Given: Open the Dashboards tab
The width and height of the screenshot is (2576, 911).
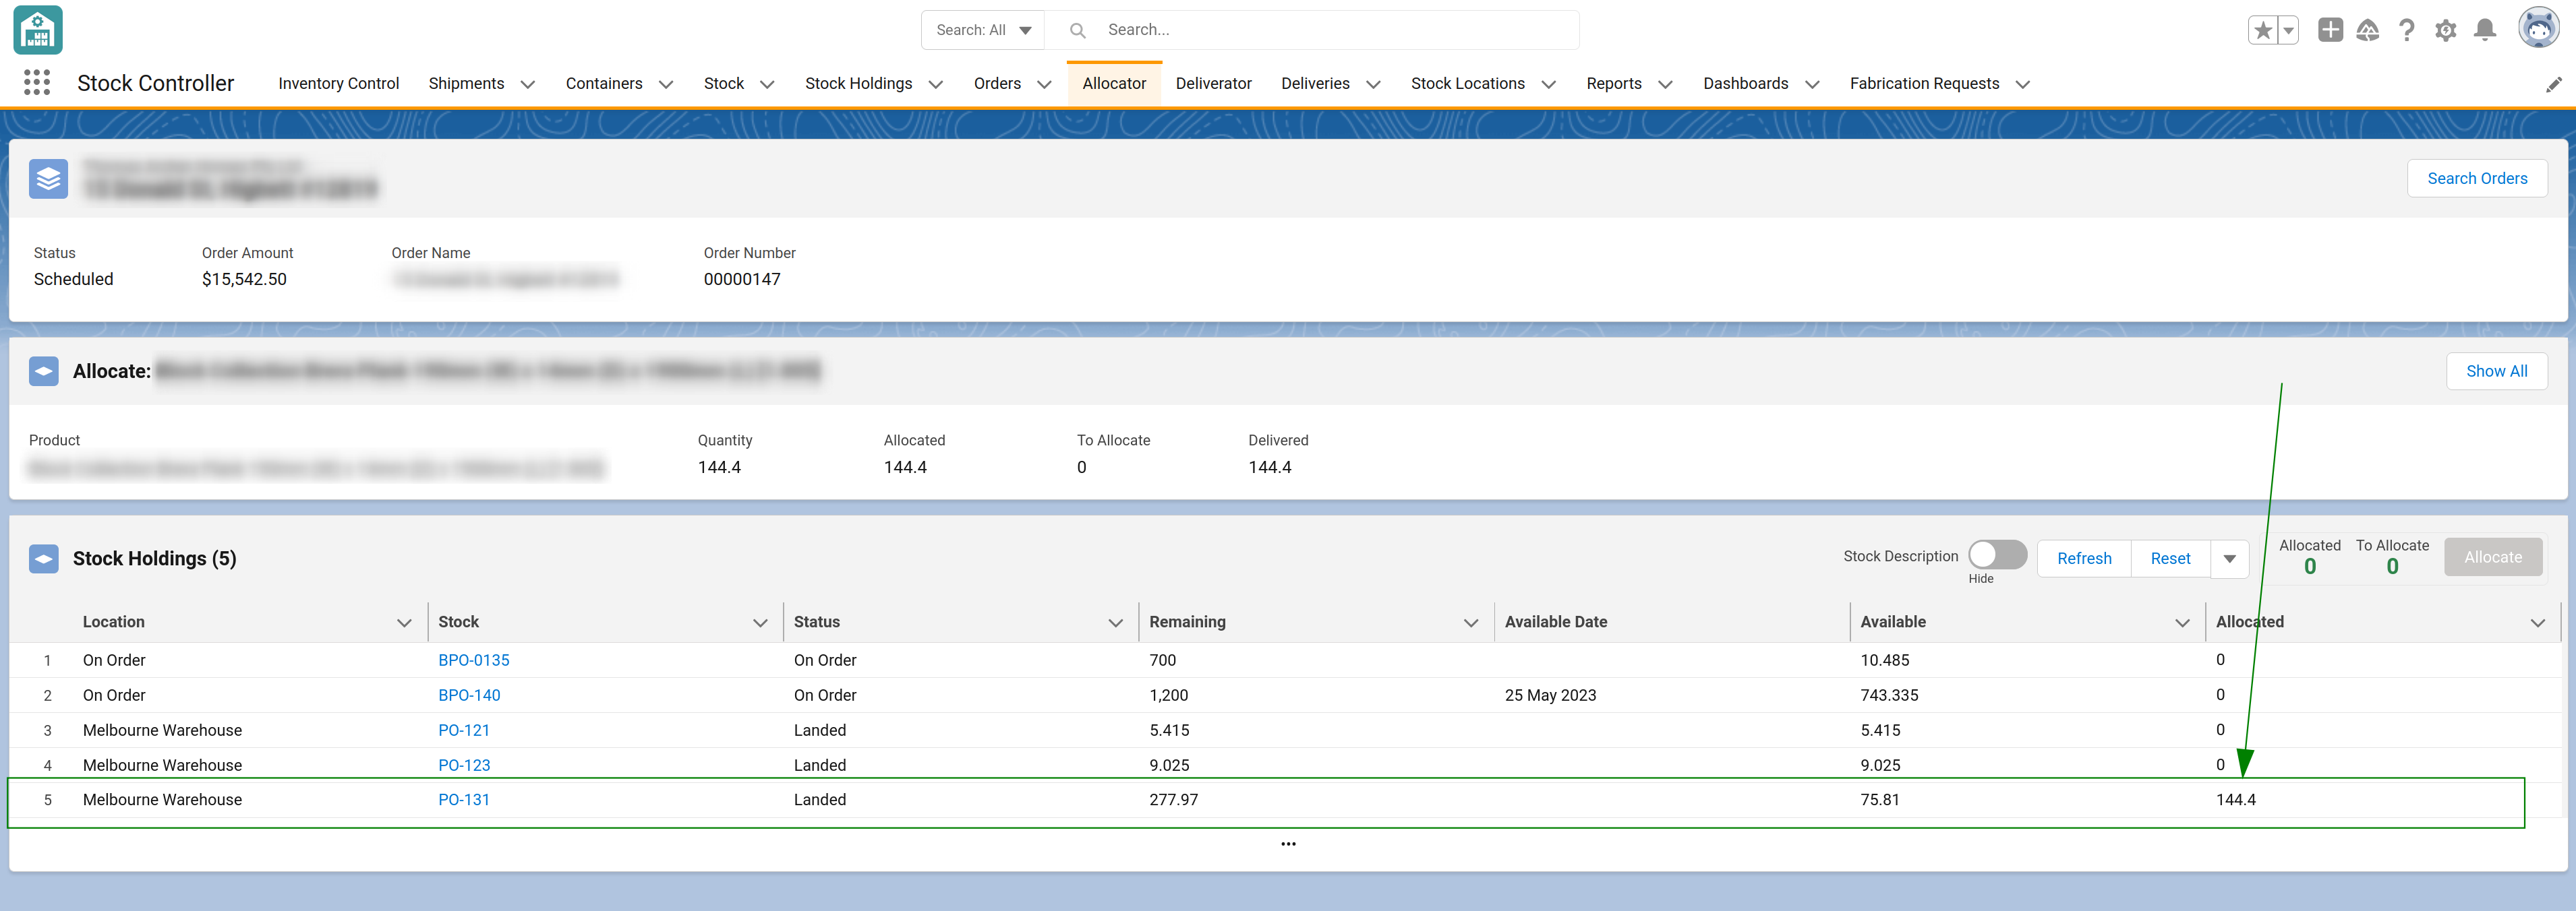Looking at the screenshot, I should [x=1745, y=84].
